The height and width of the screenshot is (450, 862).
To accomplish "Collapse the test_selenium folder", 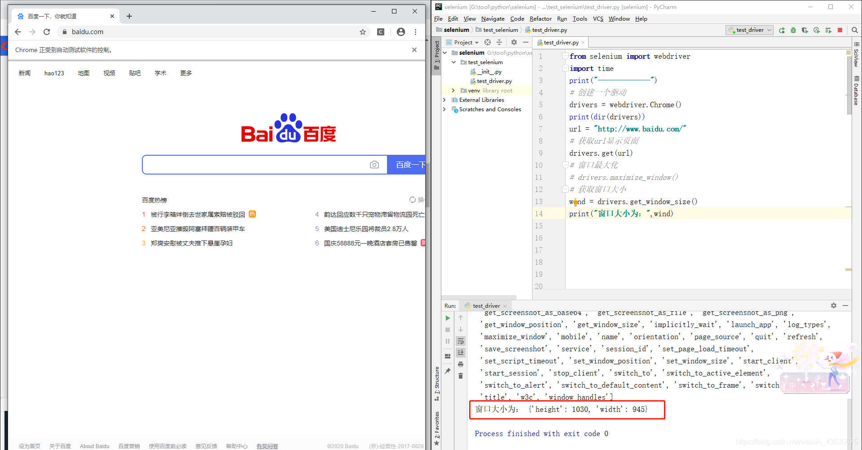I will click(453, 62).
